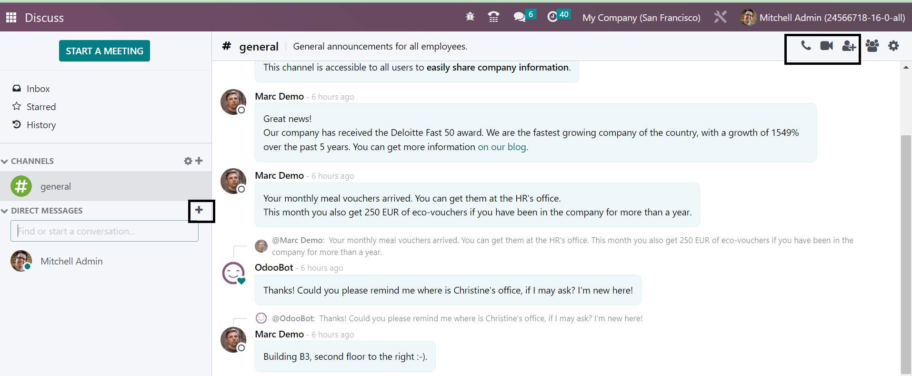912x376 pixels.
Task: Open channel settings gear in header
Action: [x=893, y=46]
